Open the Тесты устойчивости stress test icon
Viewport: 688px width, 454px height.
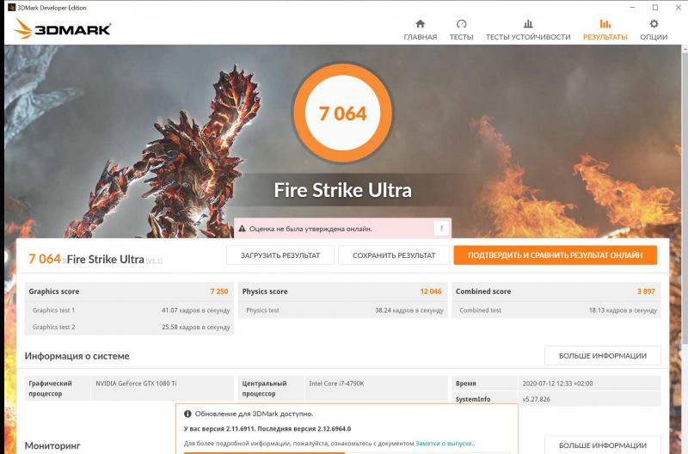pos(527,24)
